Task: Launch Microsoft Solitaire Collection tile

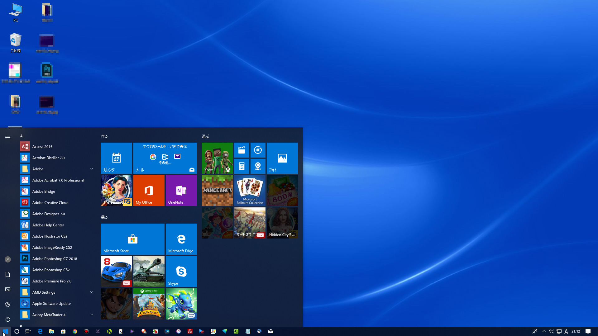Action: [x=250, y=190]
